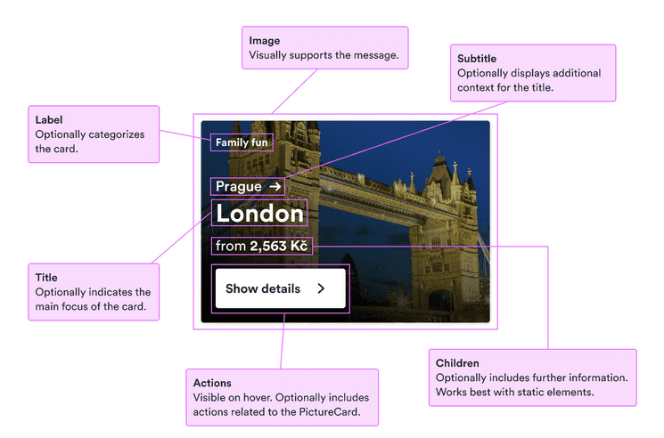Click the Prague subtitle text
This screenshot has height=438, width=664.
tap(238, 187)
